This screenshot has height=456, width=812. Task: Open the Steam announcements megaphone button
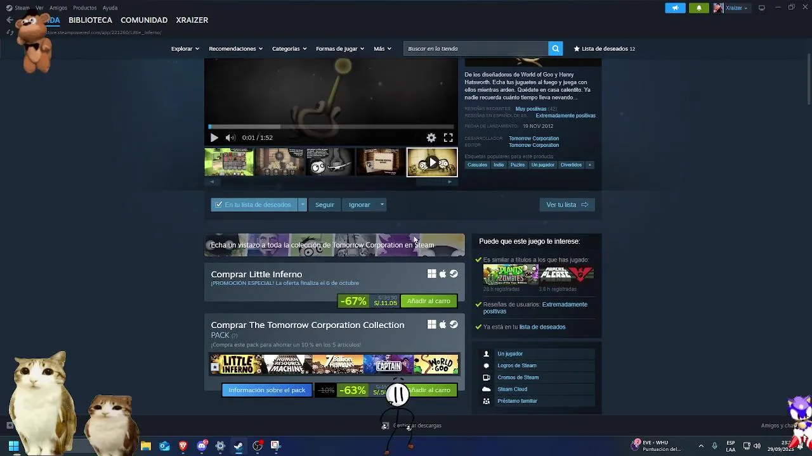point(675,8)
